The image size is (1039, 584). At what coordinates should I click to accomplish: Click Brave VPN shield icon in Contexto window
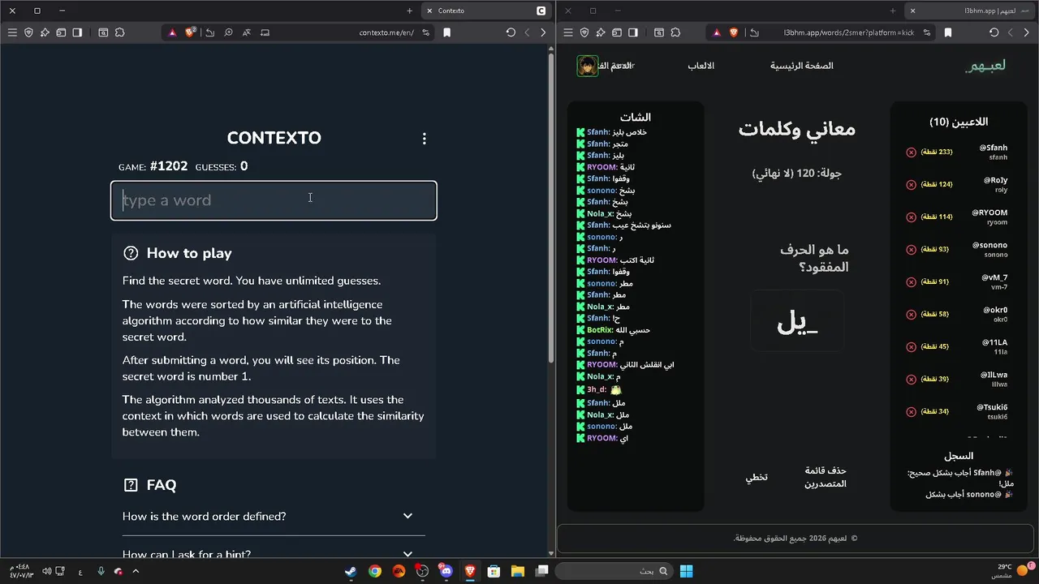pyautogui.click(x=28, y=32)
